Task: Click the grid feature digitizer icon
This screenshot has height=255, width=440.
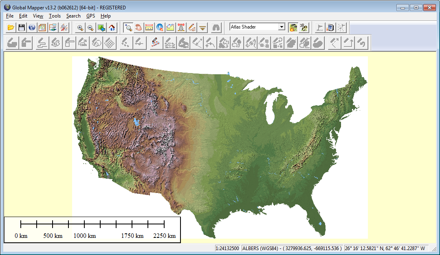Action: point(110,43)
